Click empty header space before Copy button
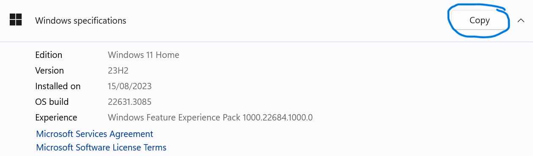The height and width of the screenshot is (156, 533). coord(288,20)
